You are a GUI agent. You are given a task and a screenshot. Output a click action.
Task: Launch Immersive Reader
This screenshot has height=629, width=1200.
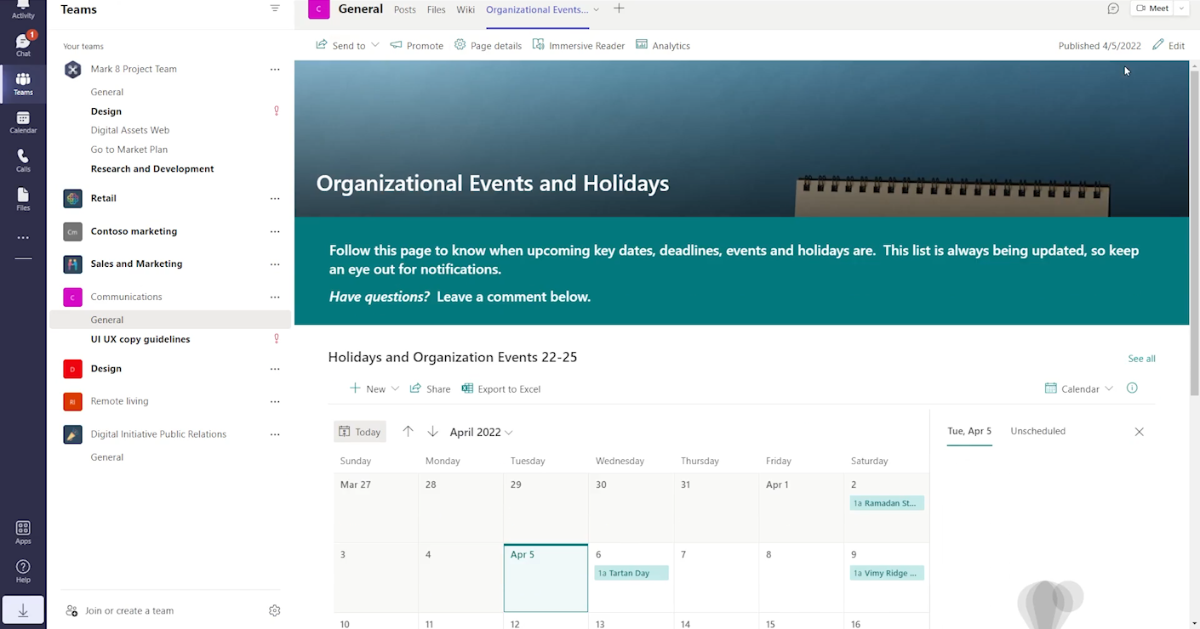click(579, 45)
